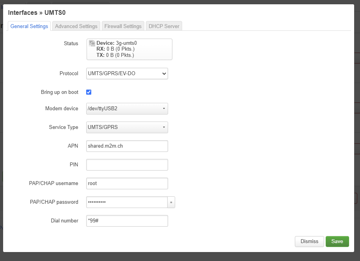The width and height of the screenshot is (360, 261).
Task: Click the network device icon in Status
Action: pos(92,43)
